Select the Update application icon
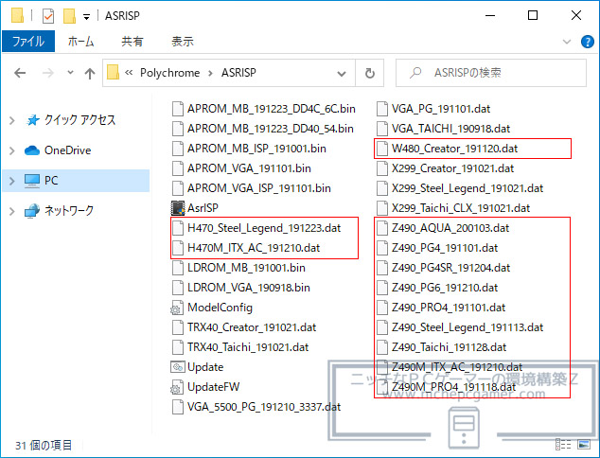 177,367
